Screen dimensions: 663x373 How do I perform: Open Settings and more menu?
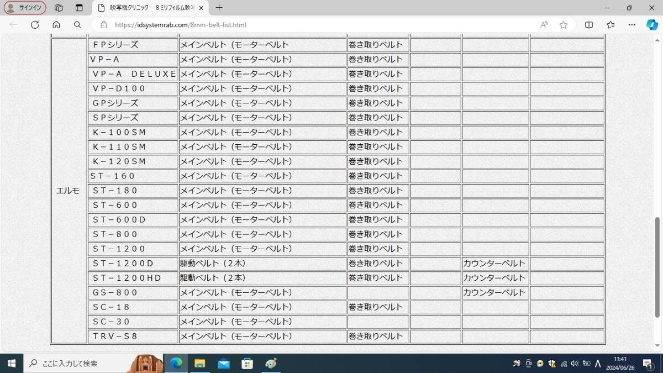click(632, 25)
